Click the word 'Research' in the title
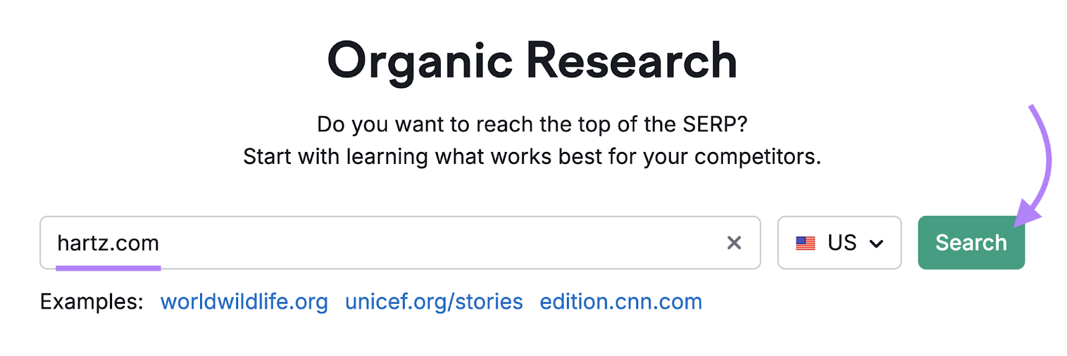The height and width of the screenshot is (356, 1067). pos(632,61)
